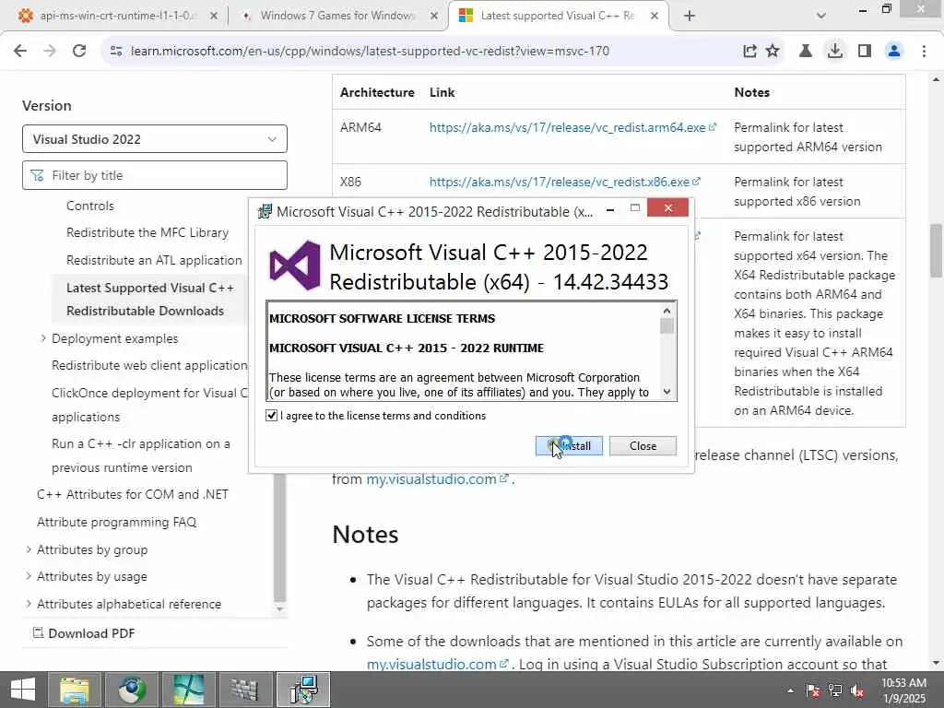Image resolution: width=944 pixels, height=708 pixels.
Task: Open Attribute programming FAQ
Action: point(117,522)
